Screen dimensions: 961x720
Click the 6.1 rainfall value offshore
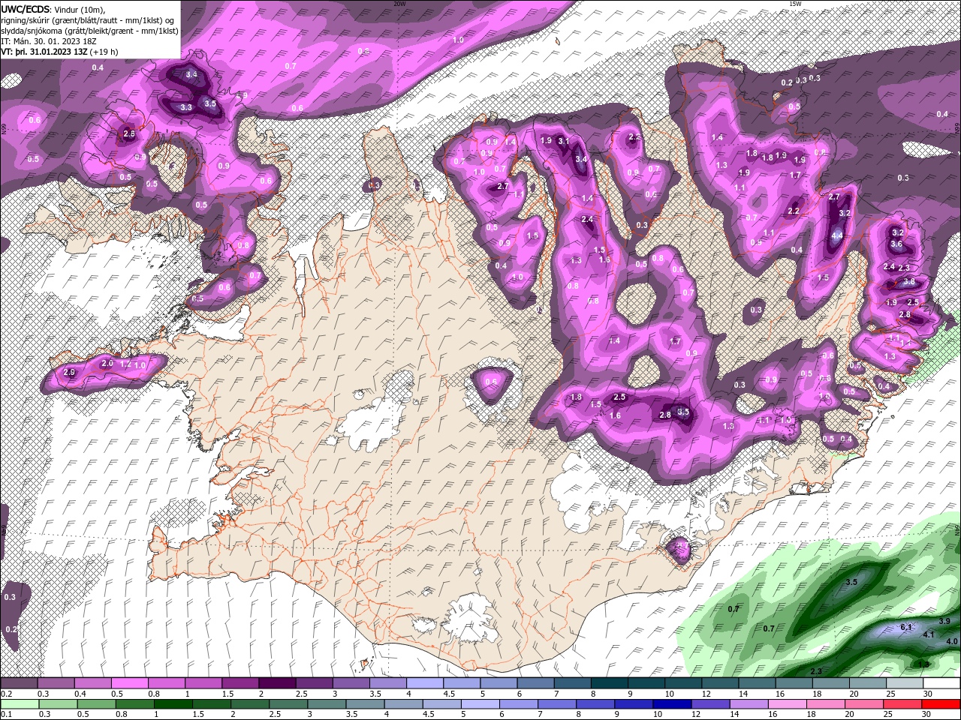click(905, 627)
